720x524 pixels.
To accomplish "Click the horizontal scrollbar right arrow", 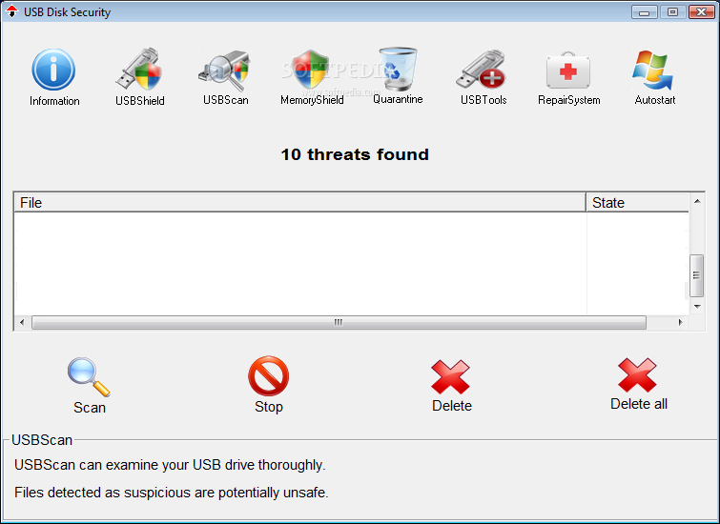I will (681, 322).
